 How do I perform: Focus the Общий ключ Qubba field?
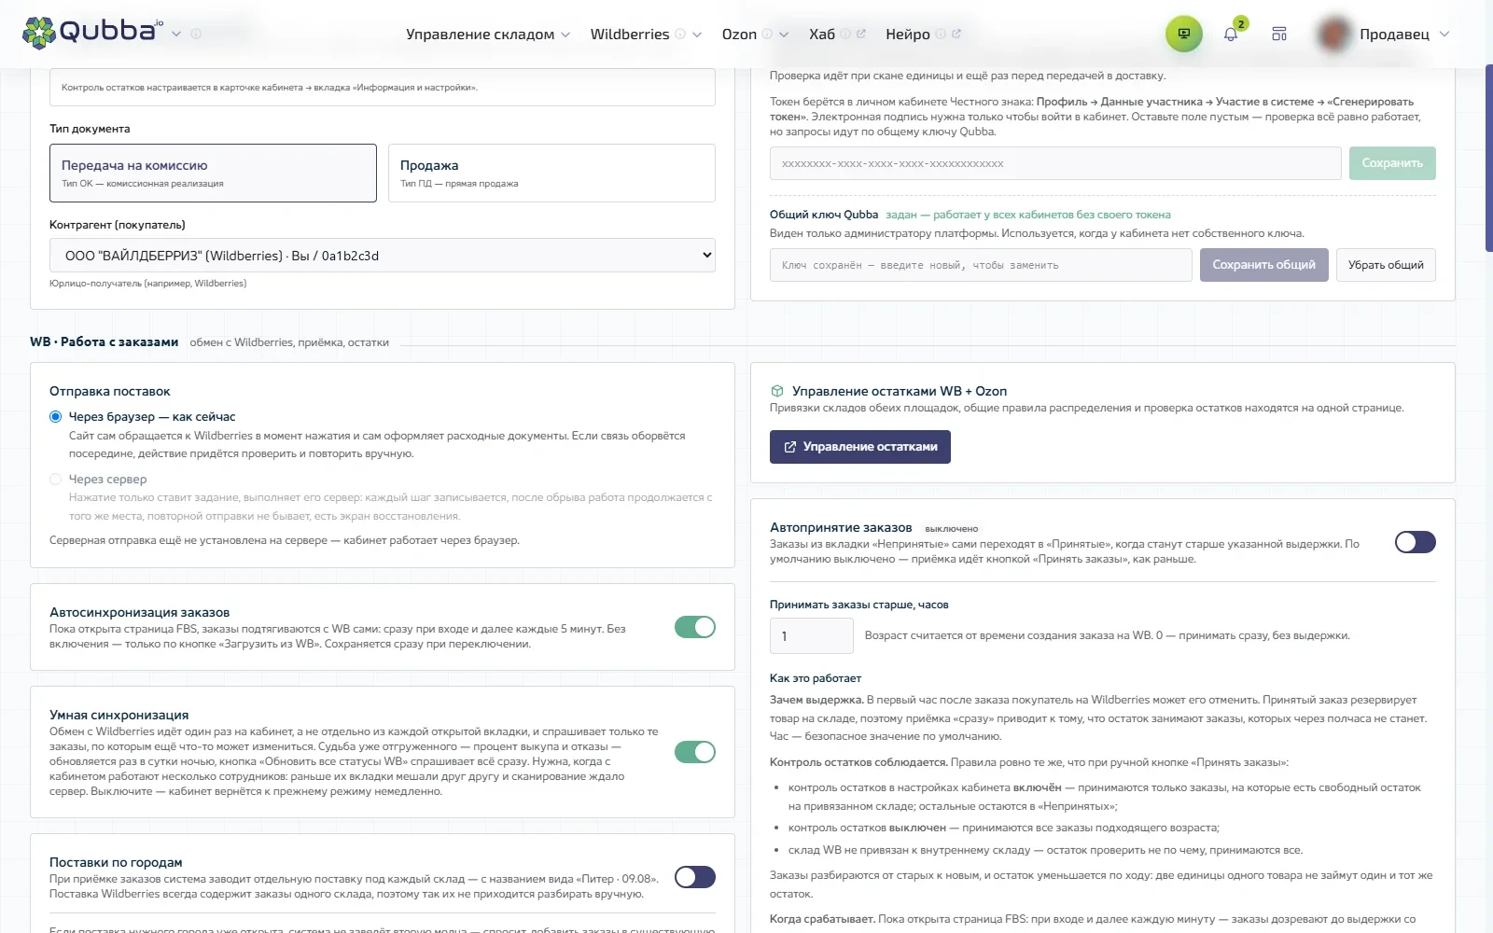[981, 265]
